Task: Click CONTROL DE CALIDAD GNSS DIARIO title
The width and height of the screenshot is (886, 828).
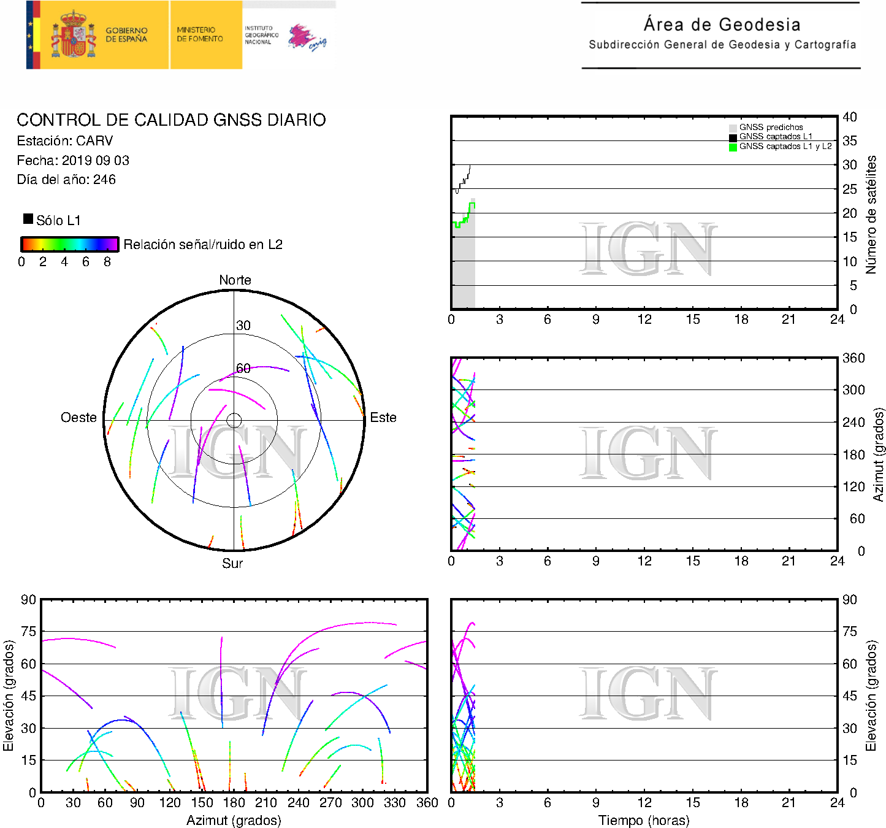Action: click(x=171, y=120)
